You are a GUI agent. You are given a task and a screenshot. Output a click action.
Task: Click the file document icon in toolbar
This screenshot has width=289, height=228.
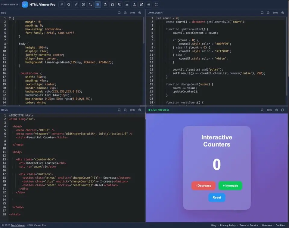(x=105, y=5)
